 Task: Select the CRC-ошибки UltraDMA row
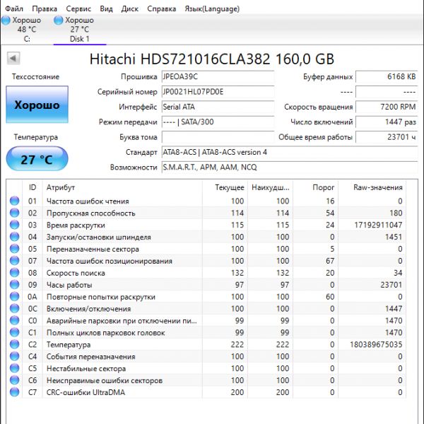click(x=206, y=392)
